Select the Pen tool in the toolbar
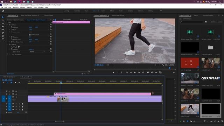The image size is (224, 126). click(x=3, y=33)
